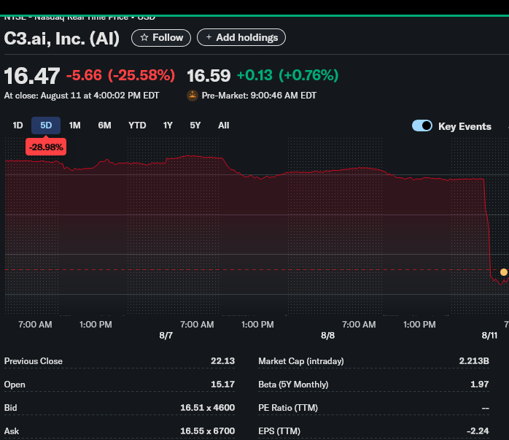Click the C3.ai, Inc. (AI) title
The image size is (509, 440).
[62, 39]
